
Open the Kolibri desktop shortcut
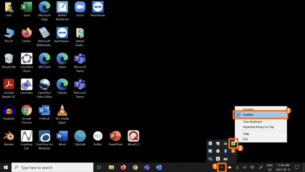(98, 137)
